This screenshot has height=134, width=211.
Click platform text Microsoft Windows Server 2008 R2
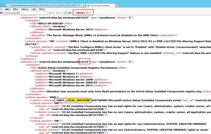pyautogui.click(x=73, y=83)
